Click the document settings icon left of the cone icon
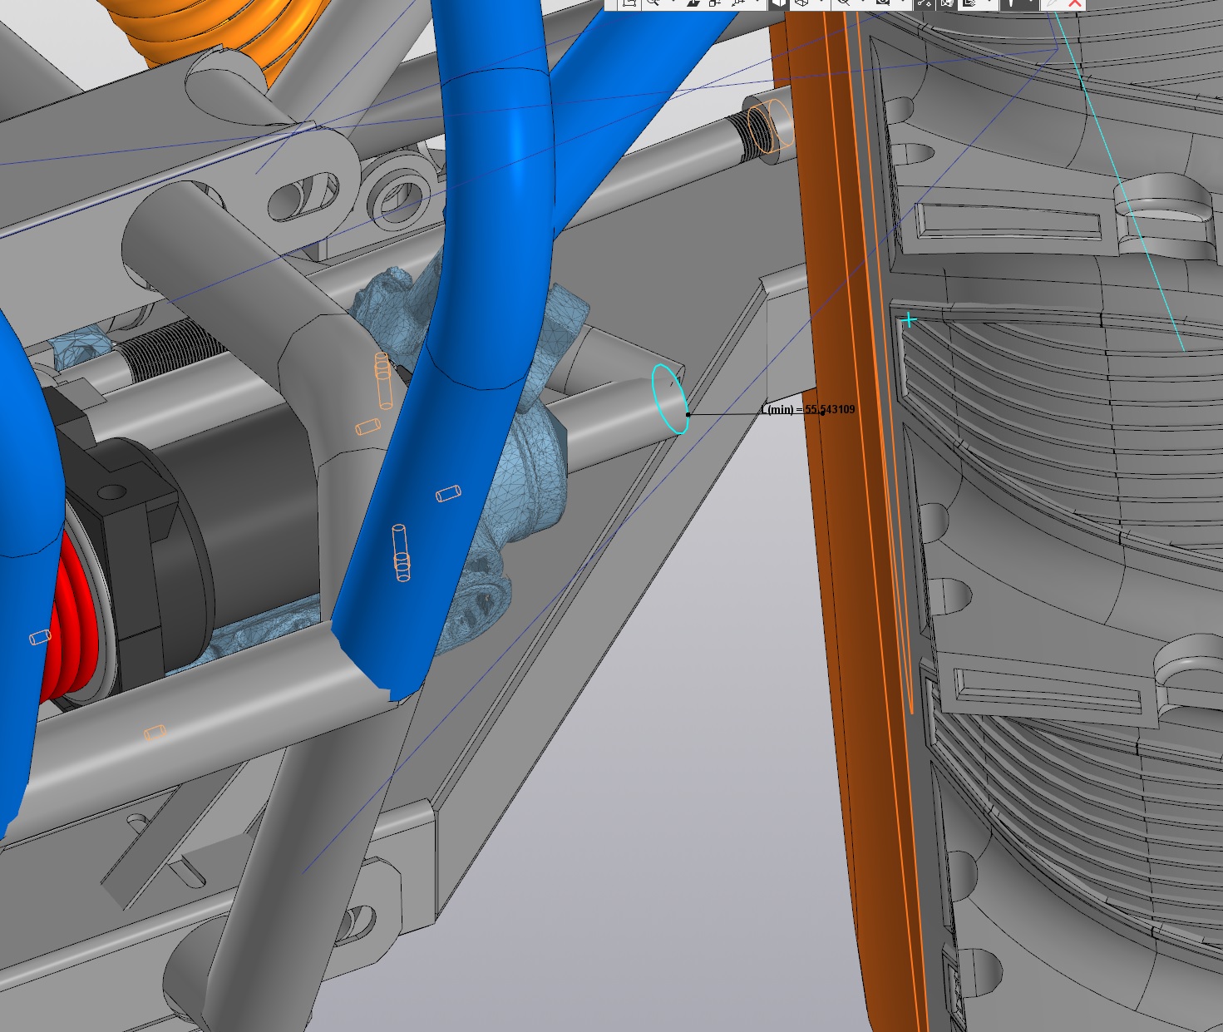This screenshot has width=1223, height=1032. [x=969, y=3]
